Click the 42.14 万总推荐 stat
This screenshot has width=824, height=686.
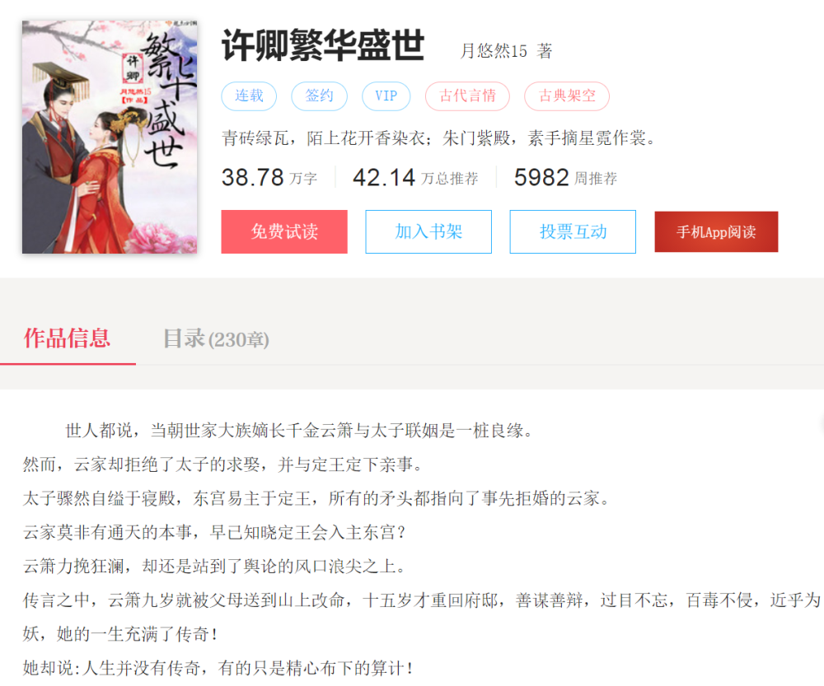(x=415, y=178)
